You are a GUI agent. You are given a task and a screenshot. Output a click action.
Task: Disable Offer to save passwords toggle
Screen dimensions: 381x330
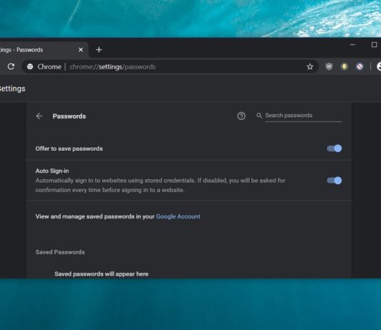tap(335, 149)
